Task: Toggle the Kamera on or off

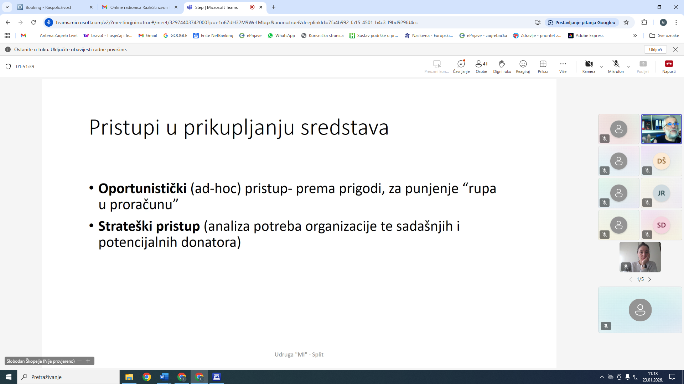Action: [x=589, y=66]
